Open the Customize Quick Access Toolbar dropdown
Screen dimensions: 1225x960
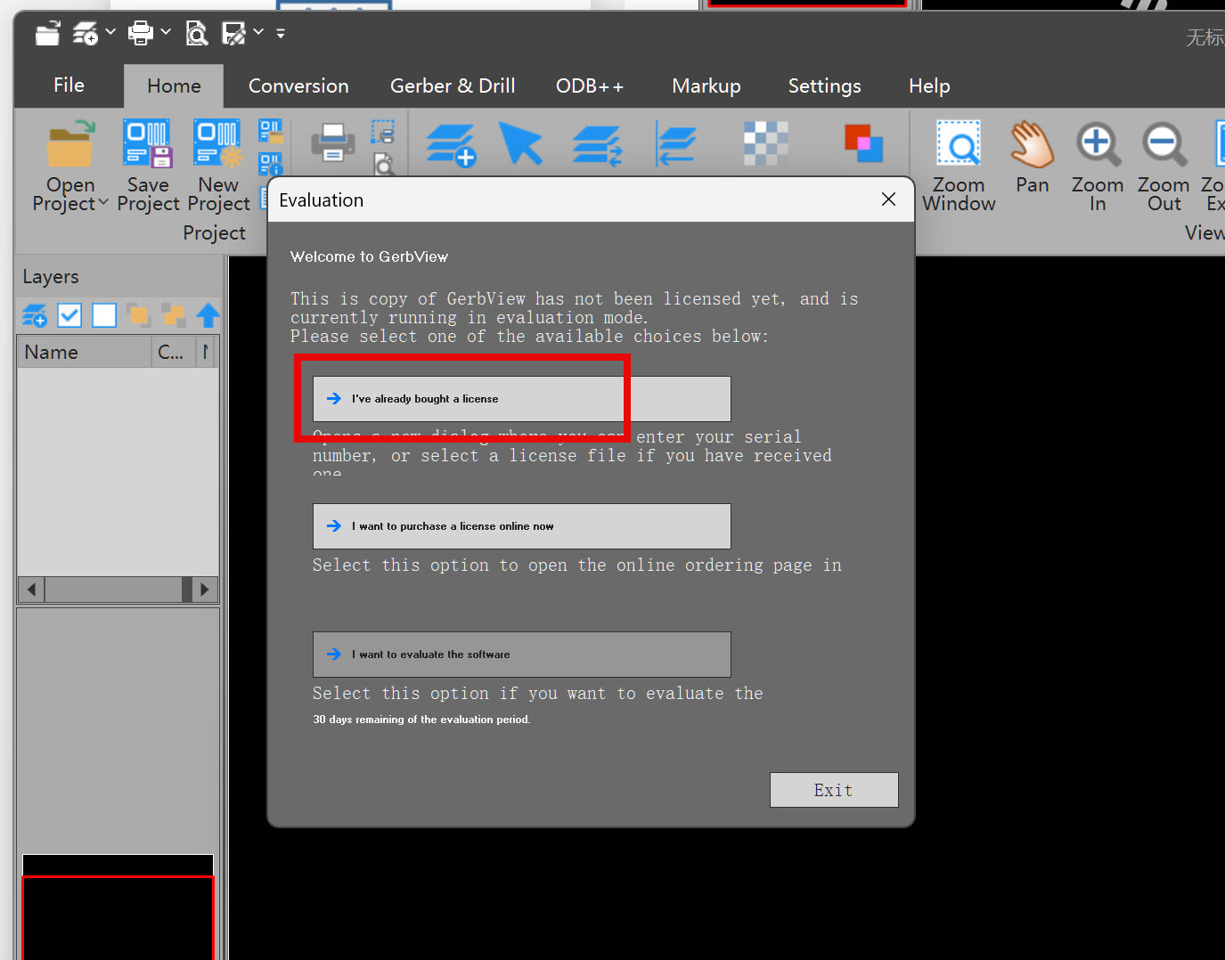281,34
